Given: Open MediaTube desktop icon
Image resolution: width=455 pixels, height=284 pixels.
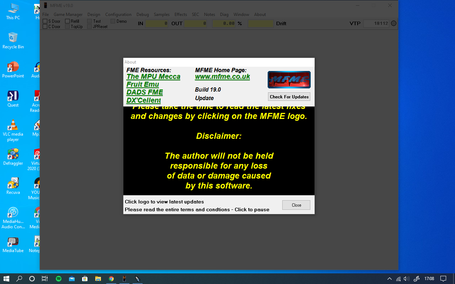Looking at the screenshot, I should click(13, 244).
